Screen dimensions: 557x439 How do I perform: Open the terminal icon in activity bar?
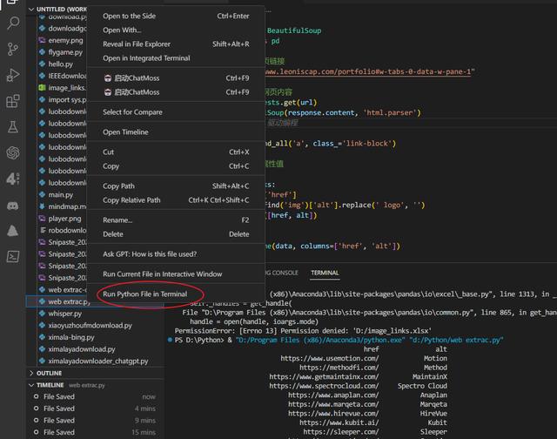(x=13, y=256)
